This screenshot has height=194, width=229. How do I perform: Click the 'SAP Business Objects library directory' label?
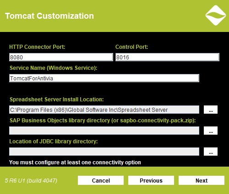[x=103, y=121]
